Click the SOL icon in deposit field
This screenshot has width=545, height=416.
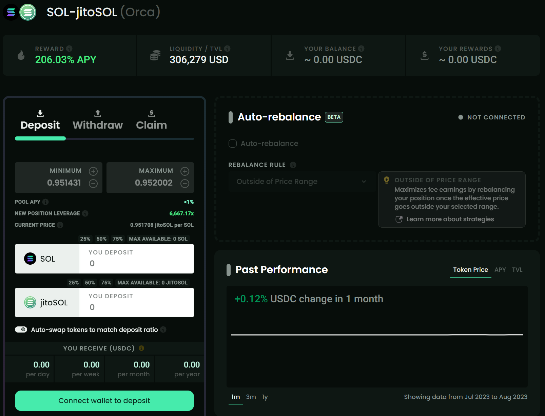[30, 259]
